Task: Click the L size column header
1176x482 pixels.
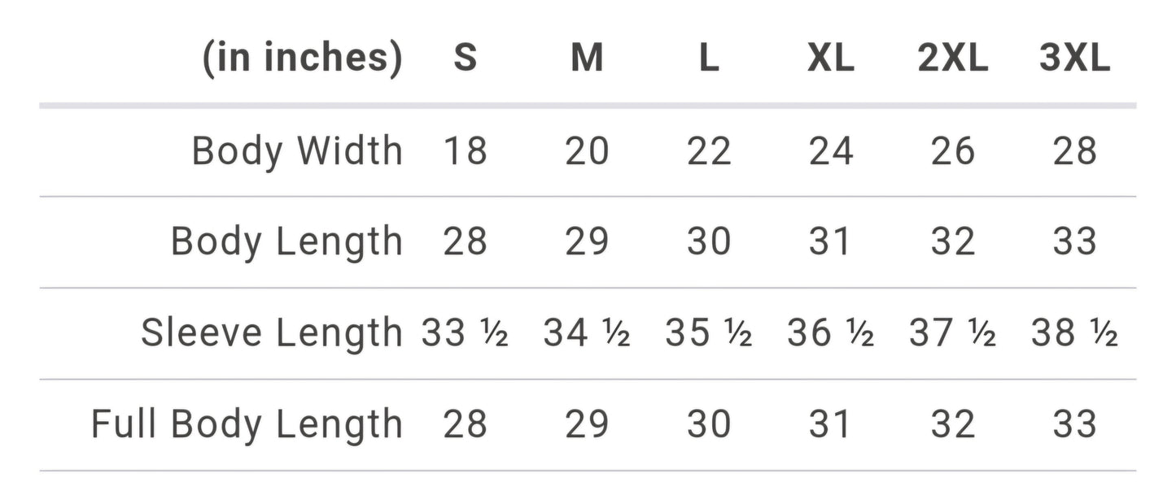Action: coord(709,59)
